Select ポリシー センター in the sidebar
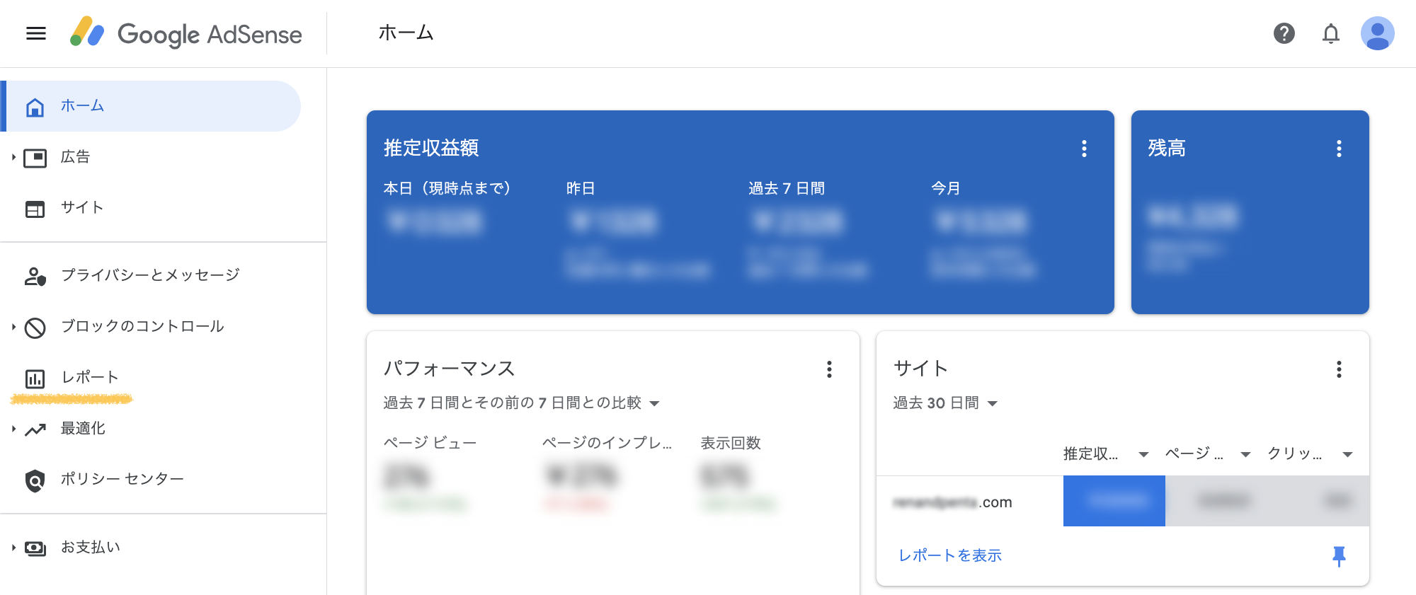Image resolution: width=1416 pixels, height=595 pixels. (x=122, y=479)
